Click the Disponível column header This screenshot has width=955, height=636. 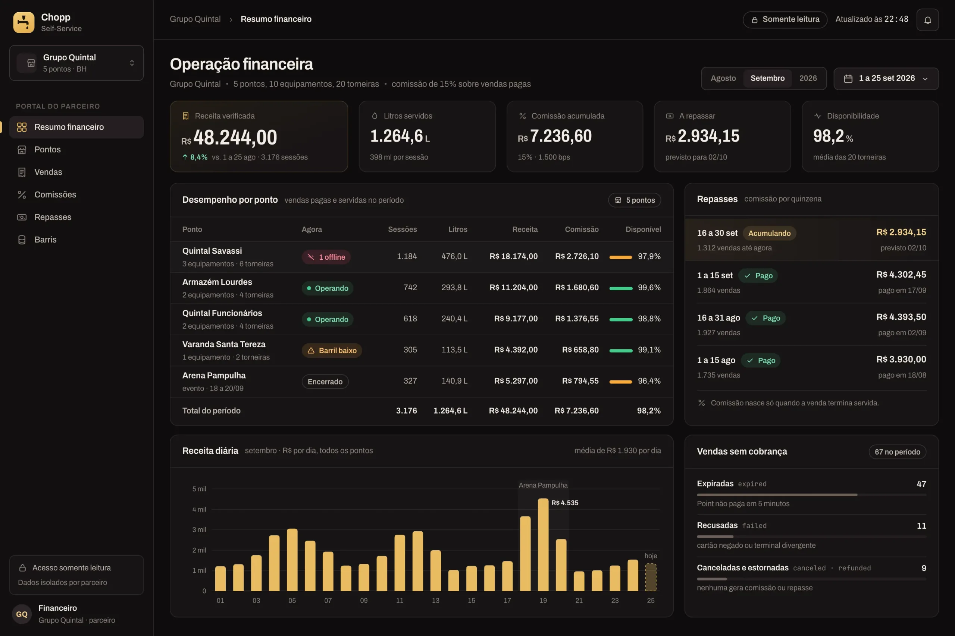643,230
